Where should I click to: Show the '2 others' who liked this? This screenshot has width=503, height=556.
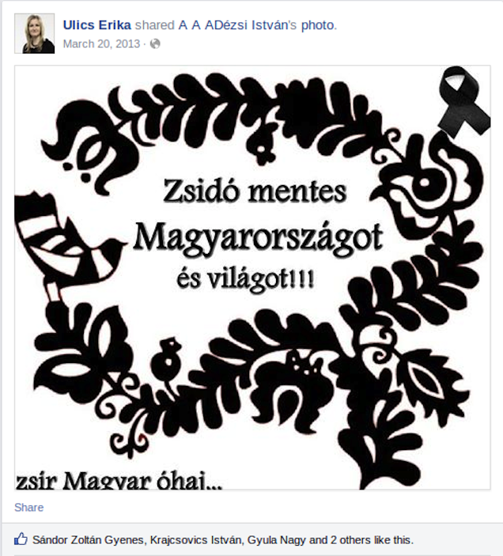point(351,540)
